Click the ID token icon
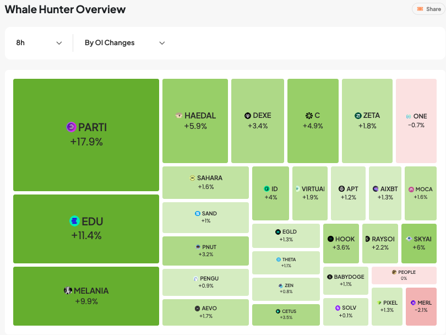Image resolution: width=446 pixels, height=335 pixels. point(266,188)
